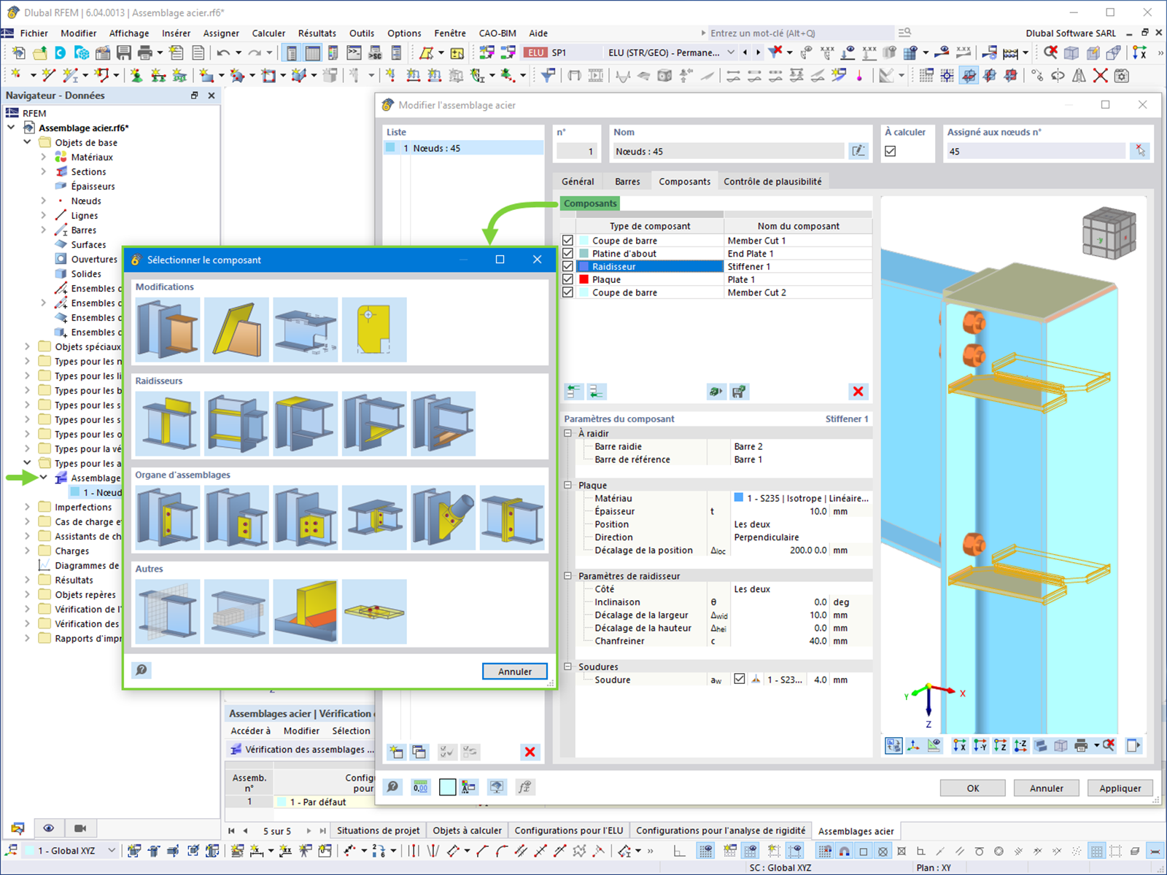Image resolution: width=1167 pixels, height=875 pixels.
Task: Open the CAO-BIM menu
Action: click(x=497, y=33)
